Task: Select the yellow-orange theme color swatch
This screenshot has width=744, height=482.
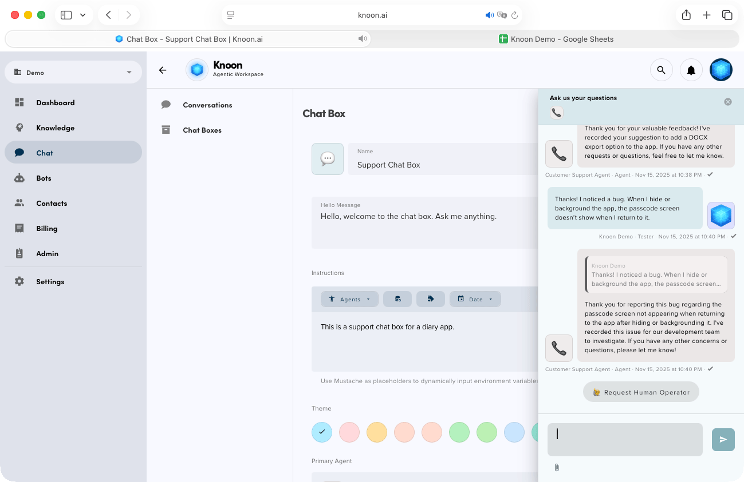Action: [x=377, y=432]
